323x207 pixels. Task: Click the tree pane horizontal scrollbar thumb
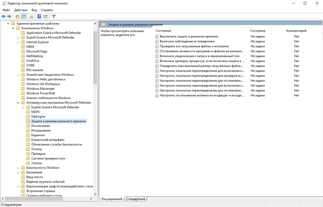tap(34, 199)
